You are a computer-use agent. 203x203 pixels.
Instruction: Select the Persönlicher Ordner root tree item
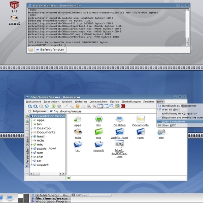click(x=48, y=116)
